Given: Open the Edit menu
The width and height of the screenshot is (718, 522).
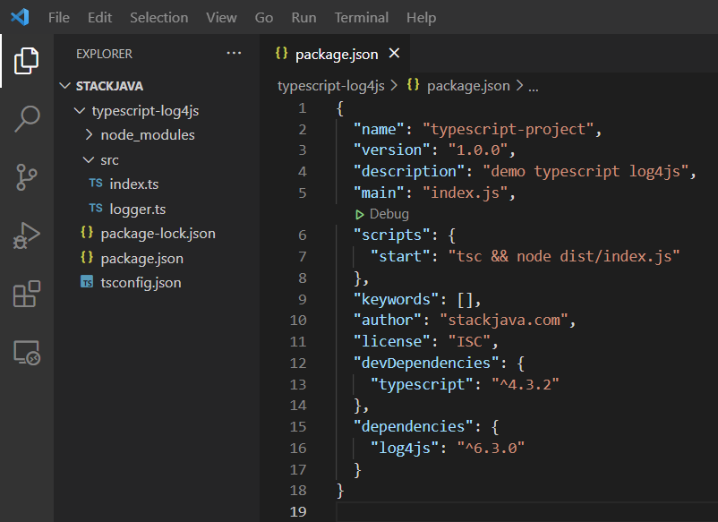Looking at the screenshot, I should click(x=100, y=17).
